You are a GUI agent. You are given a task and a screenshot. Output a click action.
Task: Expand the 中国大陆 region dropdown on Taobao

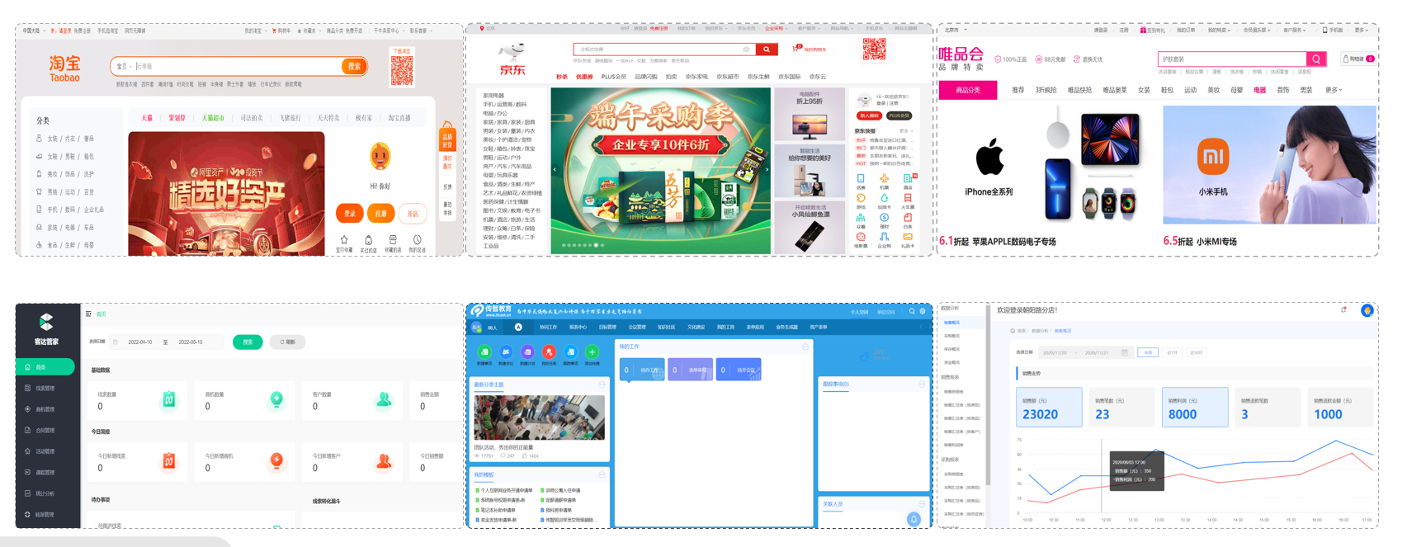pos(33,31)
